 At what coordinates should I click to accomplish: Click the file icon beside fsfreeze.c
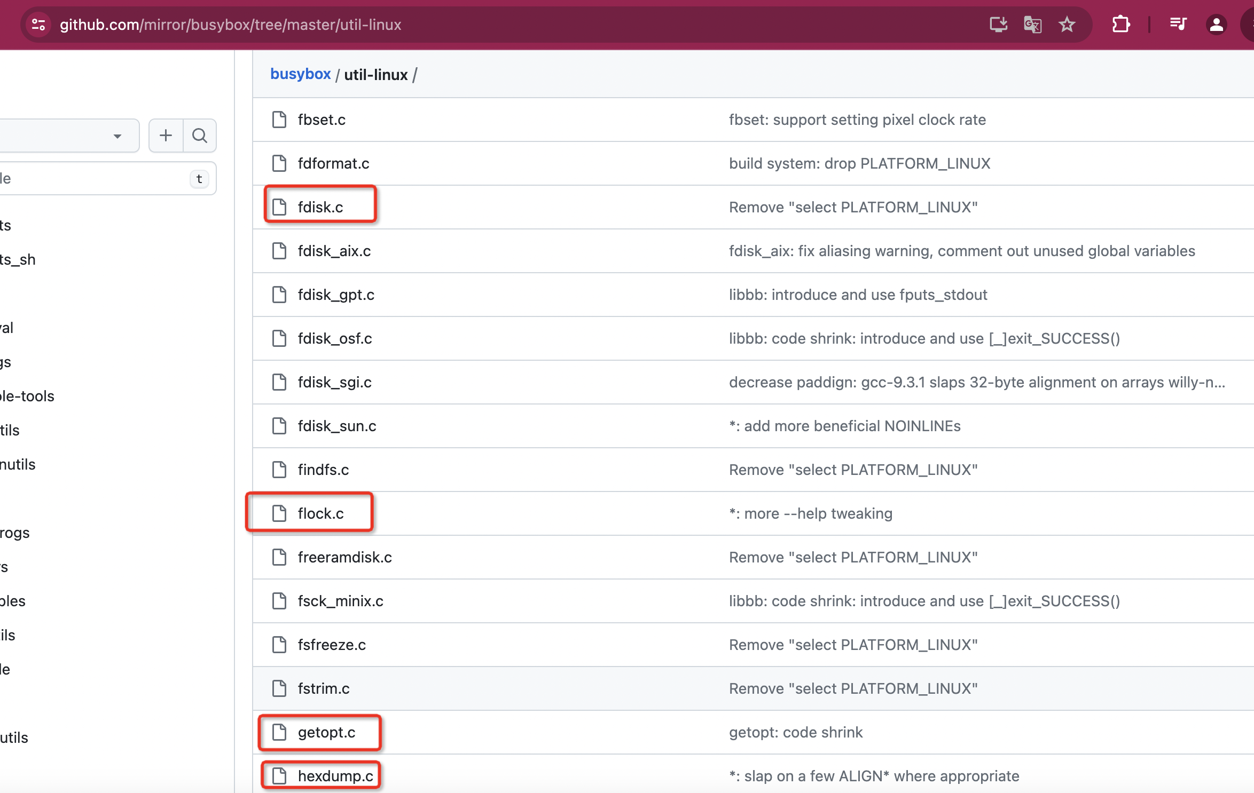click(x=279, y=645)
